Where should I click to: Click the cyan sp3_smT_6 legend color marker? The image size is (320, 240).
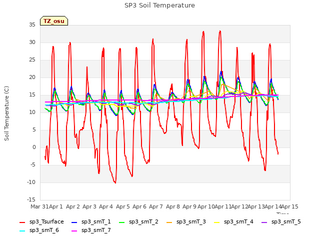22,231
